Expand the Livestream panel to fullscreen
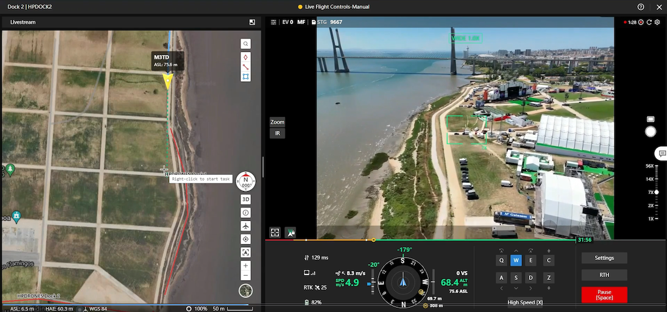 252,22
